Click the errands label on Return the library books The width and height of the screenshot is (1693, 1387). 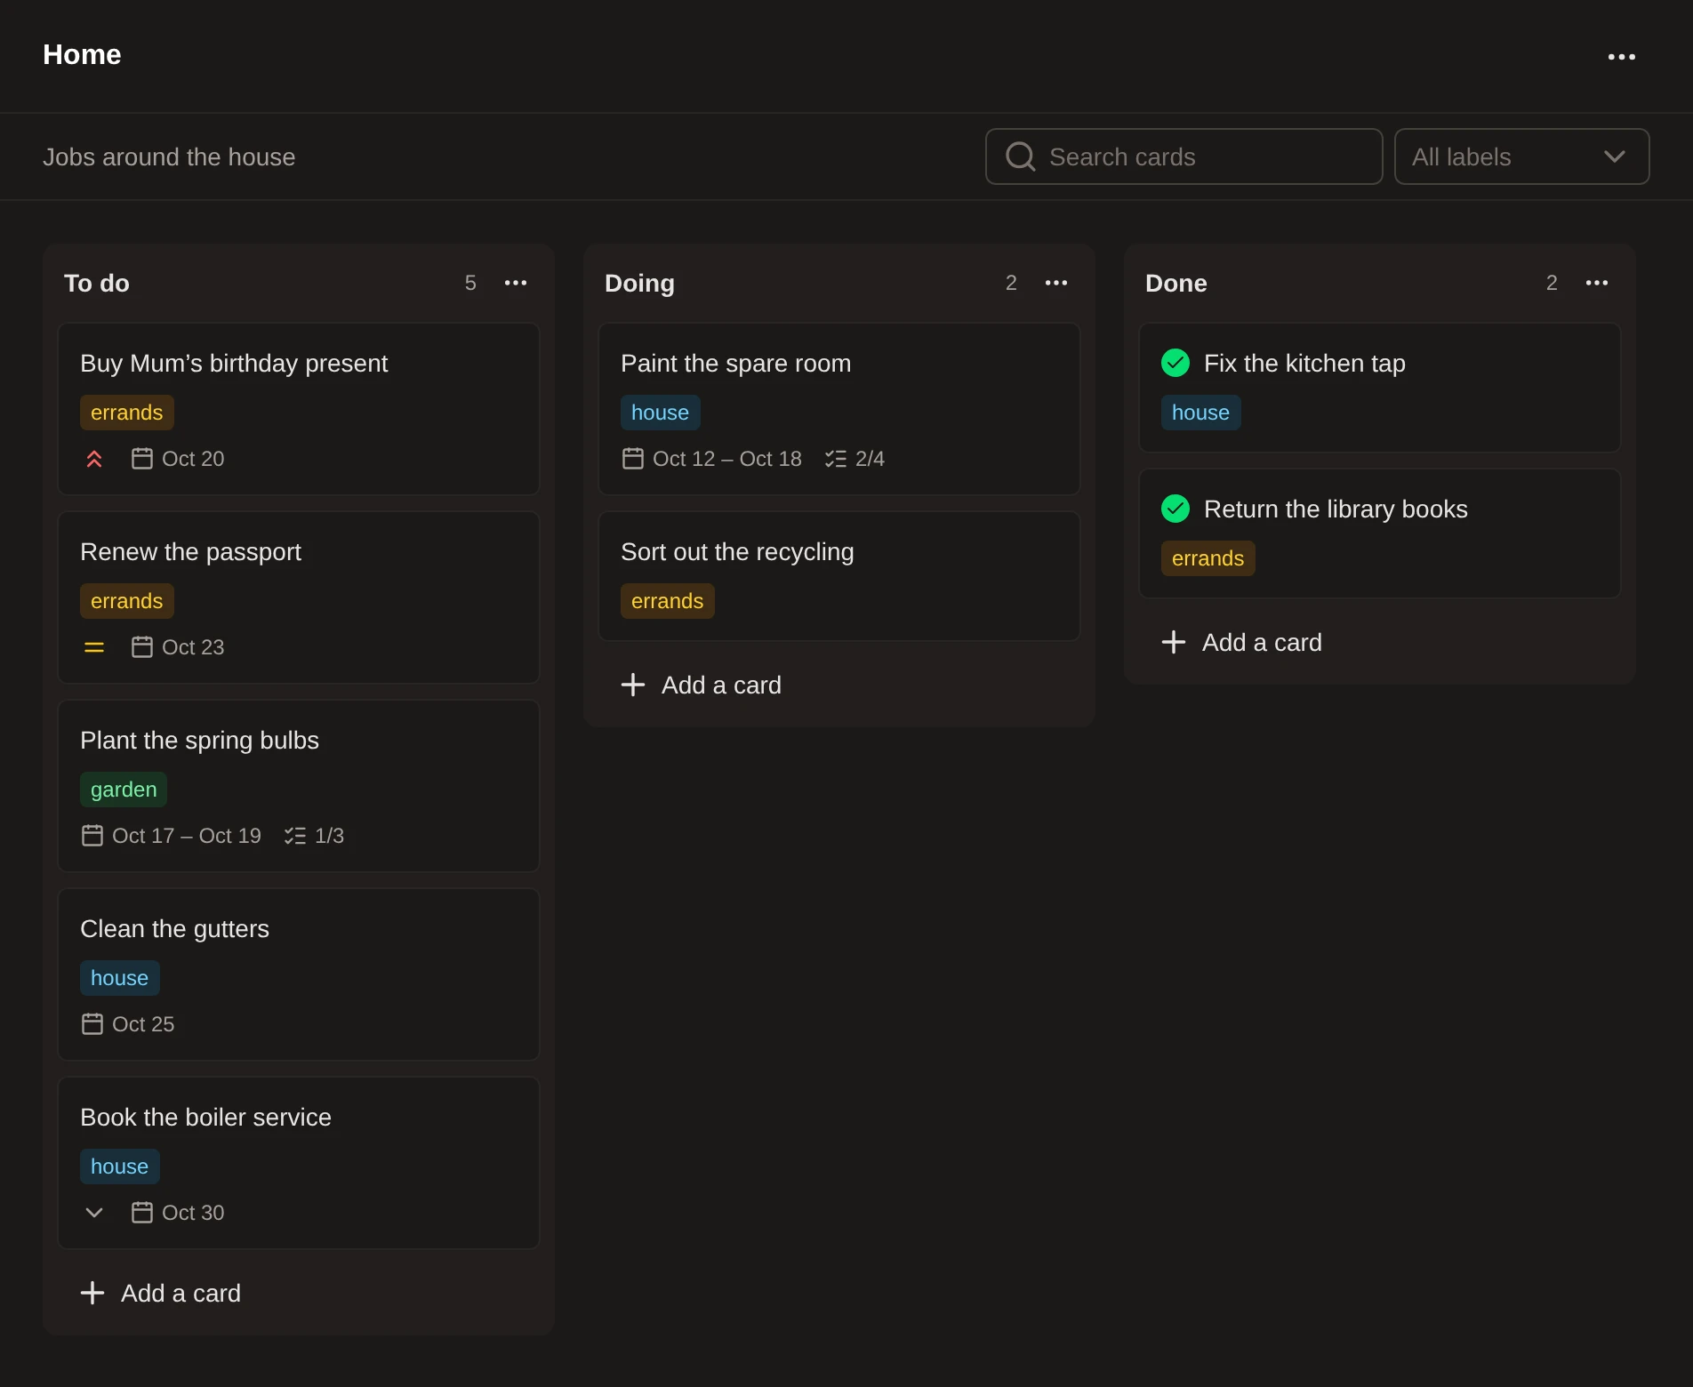[x=1208, y=558]
